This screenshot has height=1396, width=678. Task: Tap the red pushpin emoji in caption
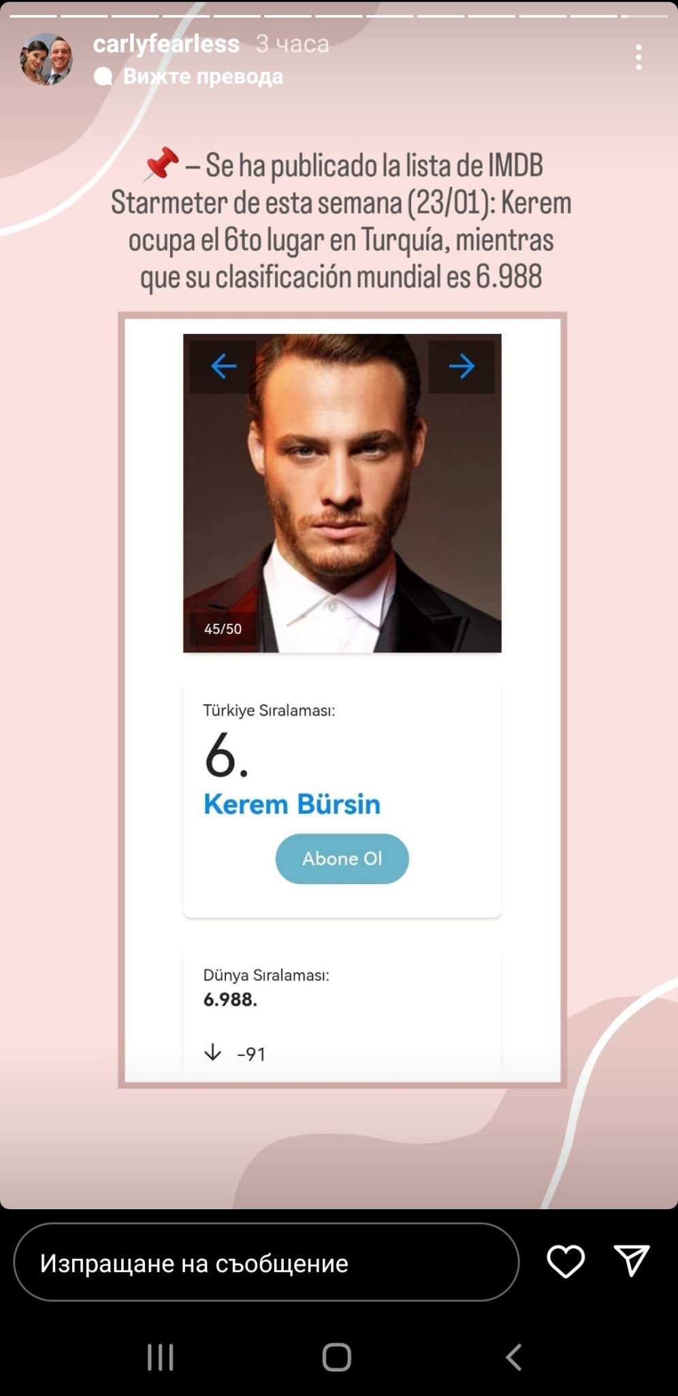point(162,164)
